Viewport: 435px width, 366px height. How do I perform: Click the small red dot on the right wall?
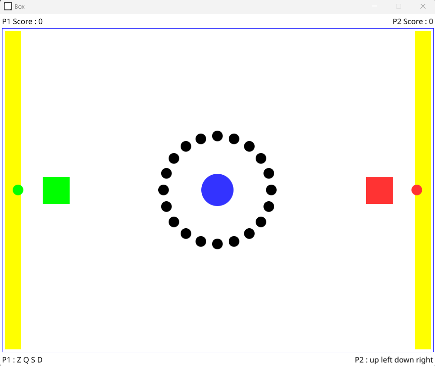pyautogui.click(x=417, y=190)
